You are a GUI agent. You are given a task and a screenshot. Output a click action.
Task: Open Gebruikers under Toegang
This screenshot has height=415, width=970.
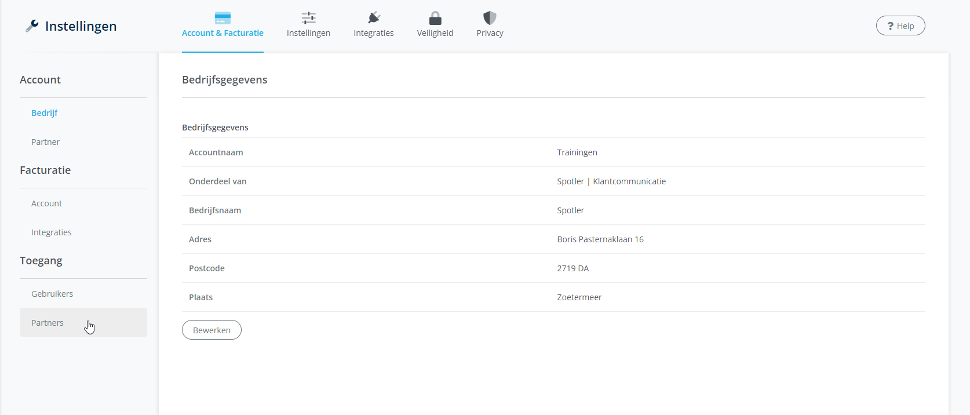[x=52, y=294]
